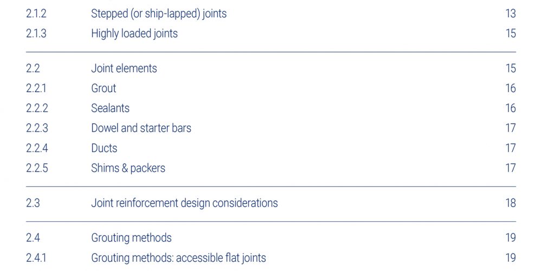Click page number 18 for Joint reinforcement
Image resolution: width=542 pixels, height=271 pixels.
pos(511,203)
